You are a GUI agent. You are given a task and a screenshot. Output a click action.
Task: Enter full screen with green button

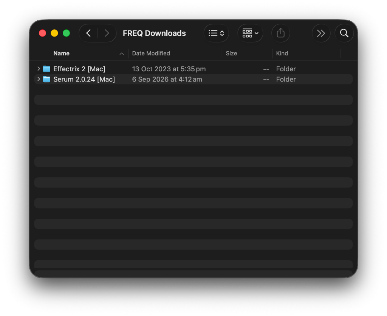point(66,33)
